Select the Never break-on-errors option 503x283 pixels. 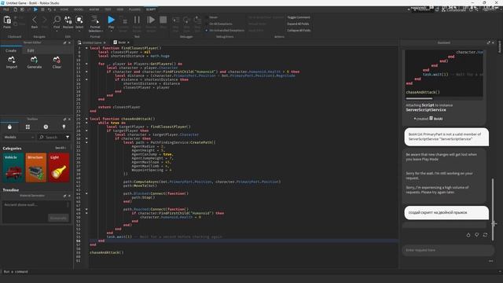click(211, 17)
